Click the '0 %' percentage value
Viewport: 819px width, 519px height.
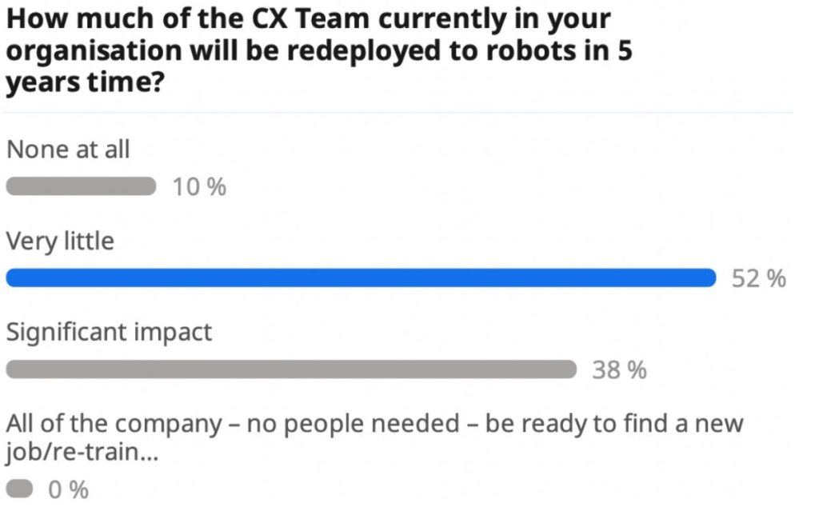69,489
